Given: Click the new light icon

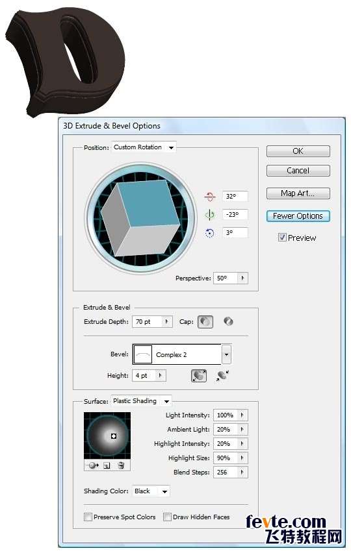Looking at the screenshot, I should (x=107, y=465).
